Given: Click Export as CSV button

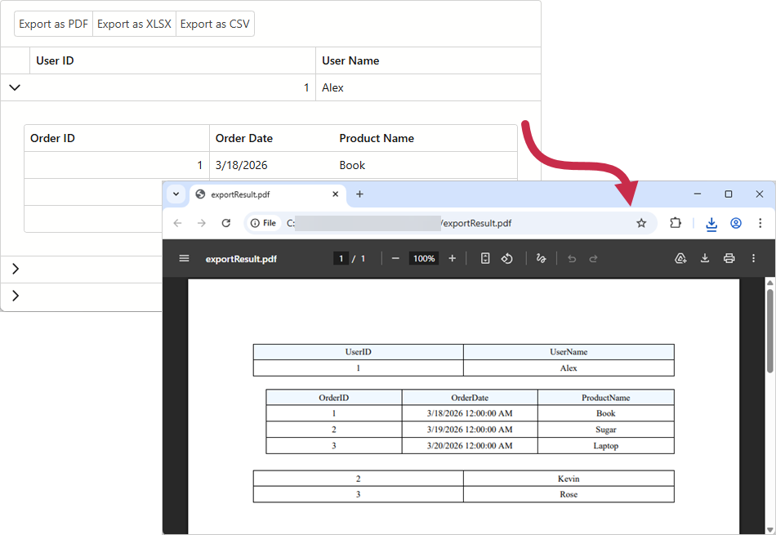Looking at the screenshot, I should pos(215,24).
